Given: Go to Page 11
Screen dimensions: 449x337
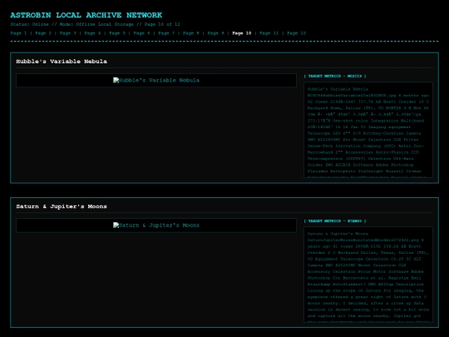Looking at the screenshot, I should click(269, 33).
